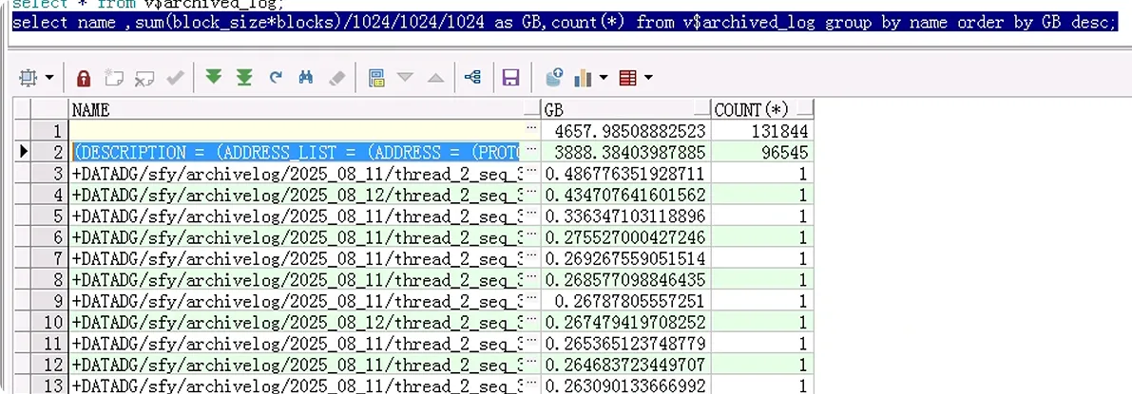Click the current-row arrow indicator beside row 2
The image size is (1132, 394).
[23, 152]
